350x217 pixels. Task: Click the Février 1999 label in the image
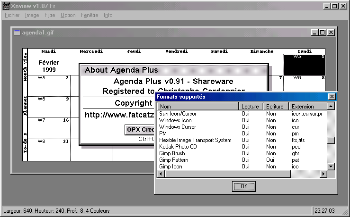pos(49,66)
